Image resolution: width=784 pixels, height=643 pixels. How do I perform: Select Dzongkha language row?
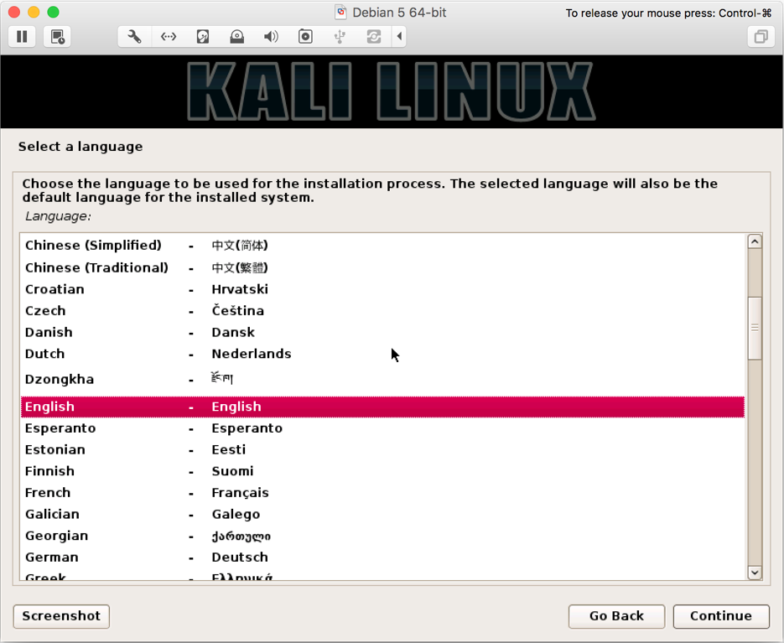pyautogui.click(x=382, y=379)
